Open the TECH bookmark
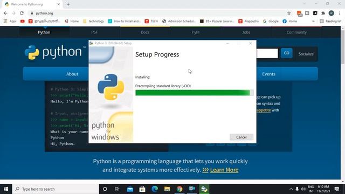 151,21
